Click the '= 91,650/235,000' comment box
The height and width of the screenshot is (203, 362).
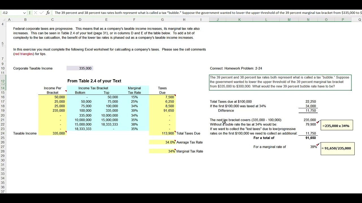tap(338, 149)
